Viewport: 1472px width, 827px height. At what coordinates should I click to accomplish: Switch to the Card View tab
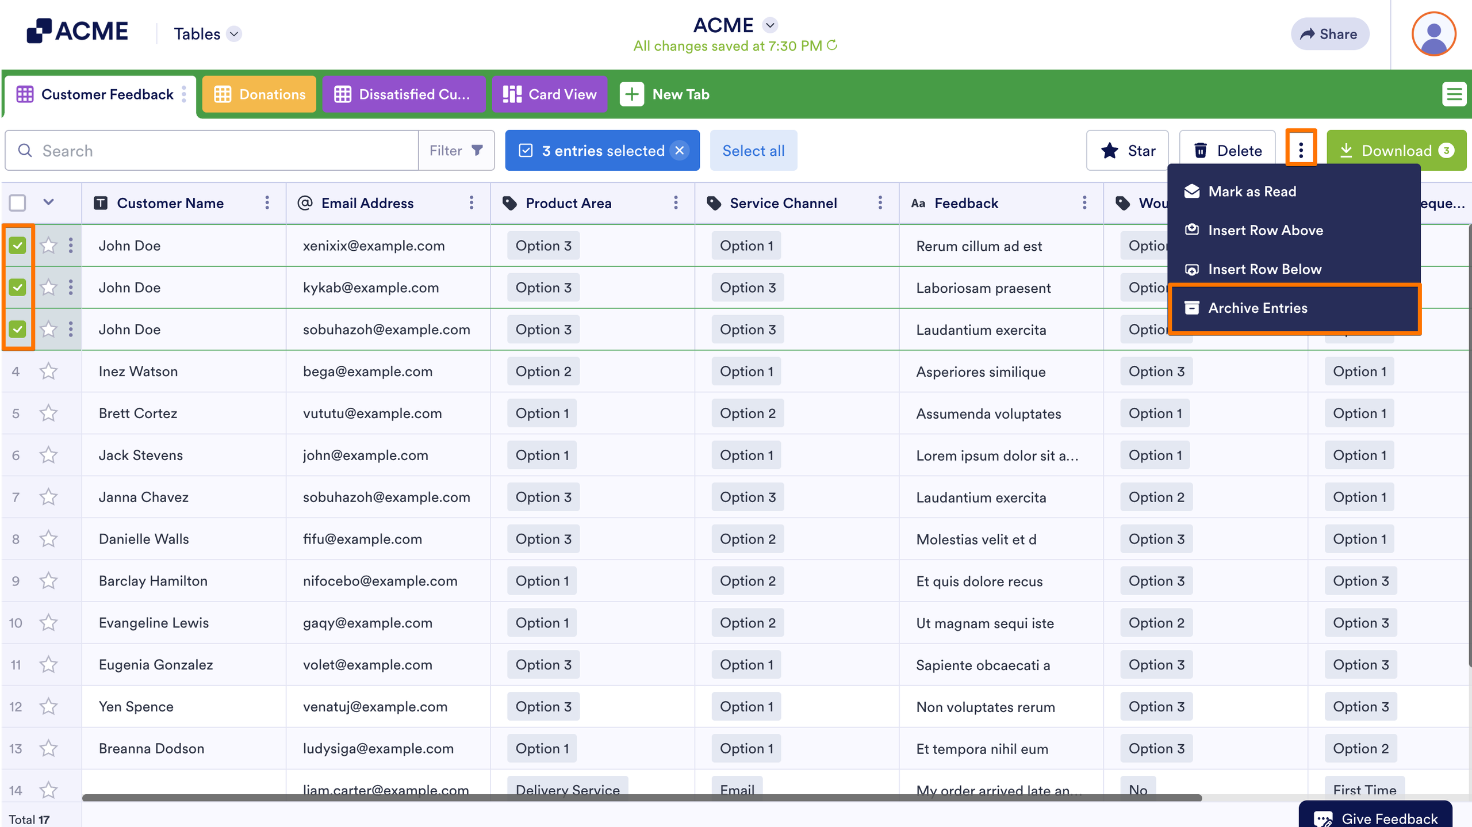click(550, 94)
